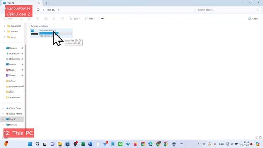
Task: Launch Excel from the taskbar
Action: [x=83, y=144]
